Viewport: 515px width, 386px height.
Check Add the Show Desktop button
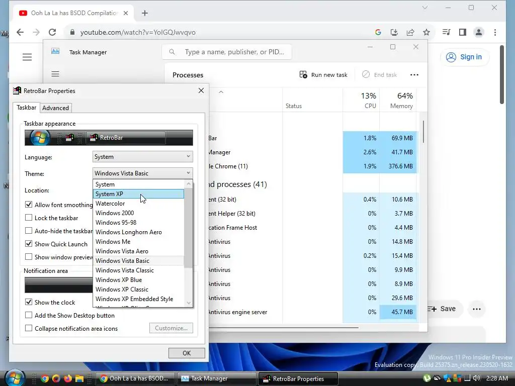29,315
